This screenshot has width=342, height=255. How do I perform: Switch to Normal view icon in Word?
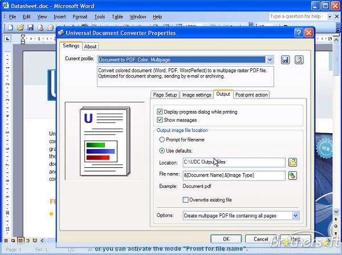[x=6, y=241]
